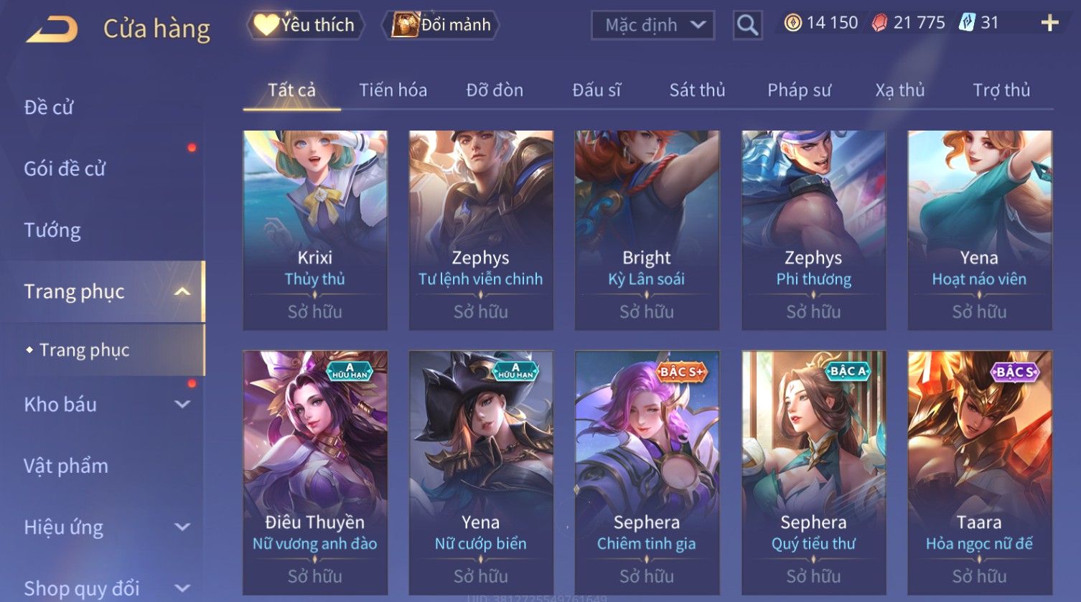Click the golden back arrow icon
Image resolution: width=1081 pixels, height=602 pixels.
point(52,29)
